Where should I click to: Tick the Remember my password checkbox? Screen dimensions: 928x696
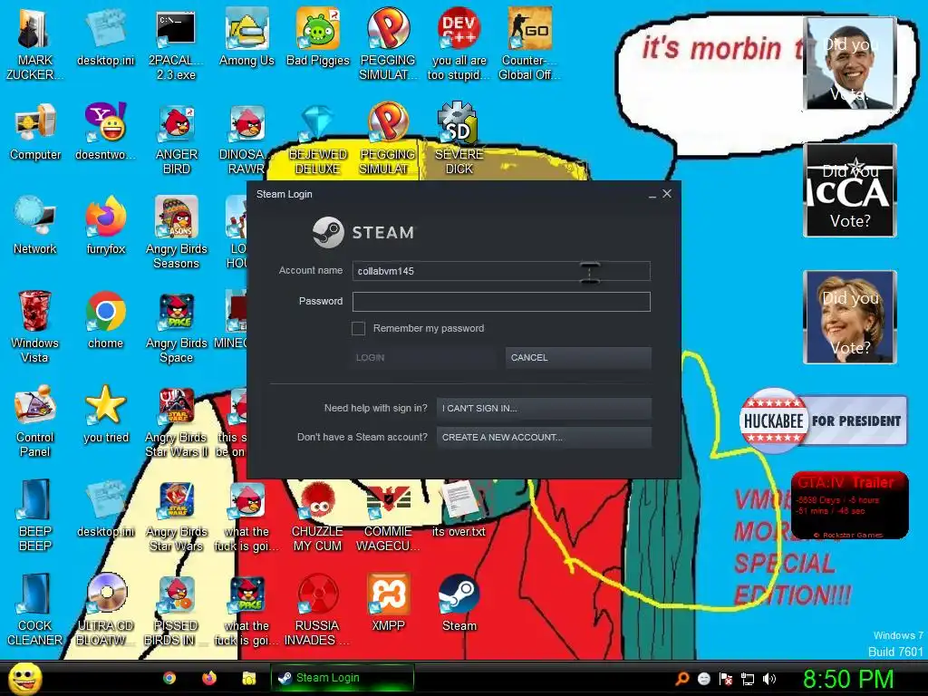point(358,328)
